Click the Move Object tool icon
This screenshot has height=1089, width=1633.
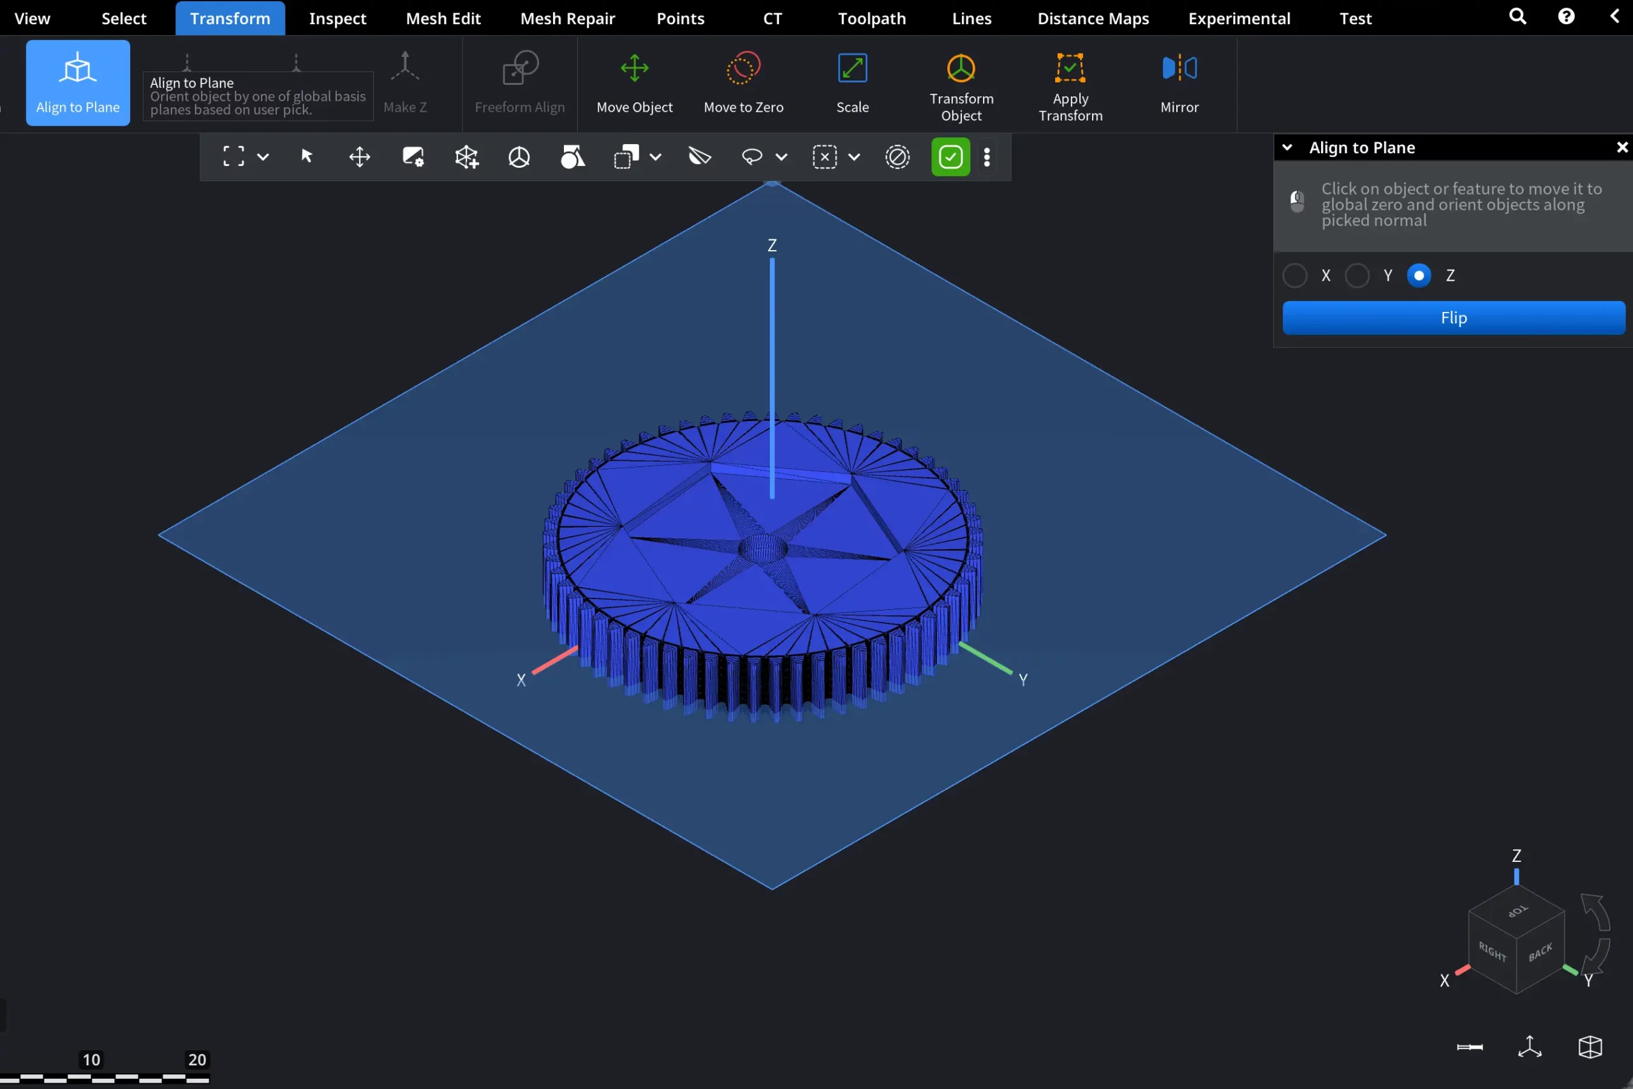(x=634, y=69)
